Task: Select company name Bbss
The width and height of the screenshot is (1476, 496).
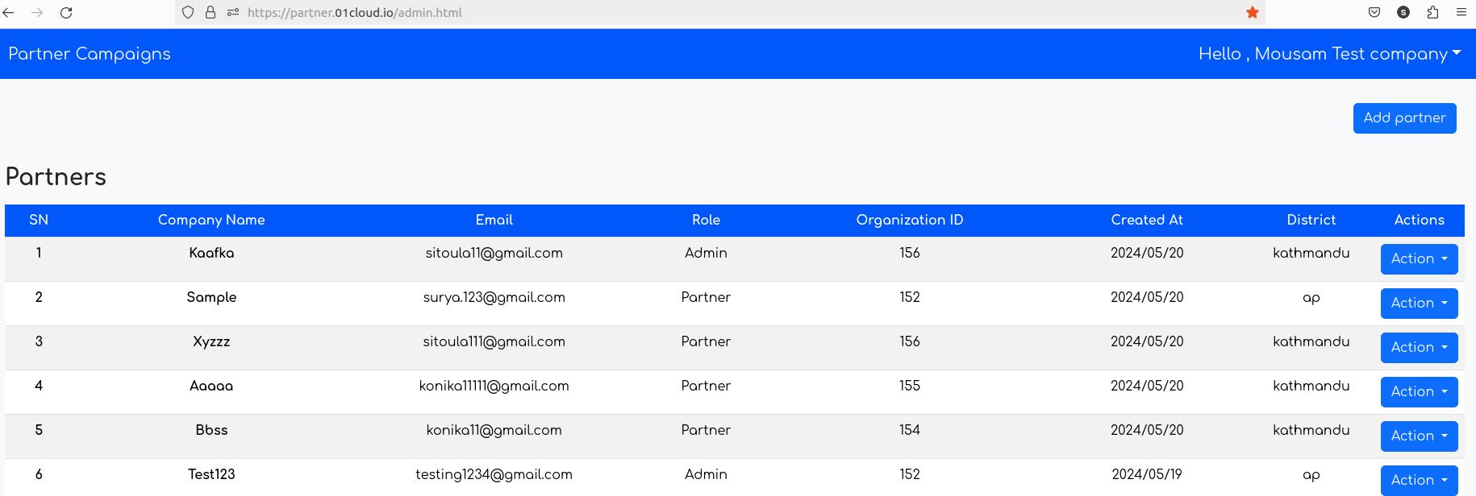Action: point(211,430)
